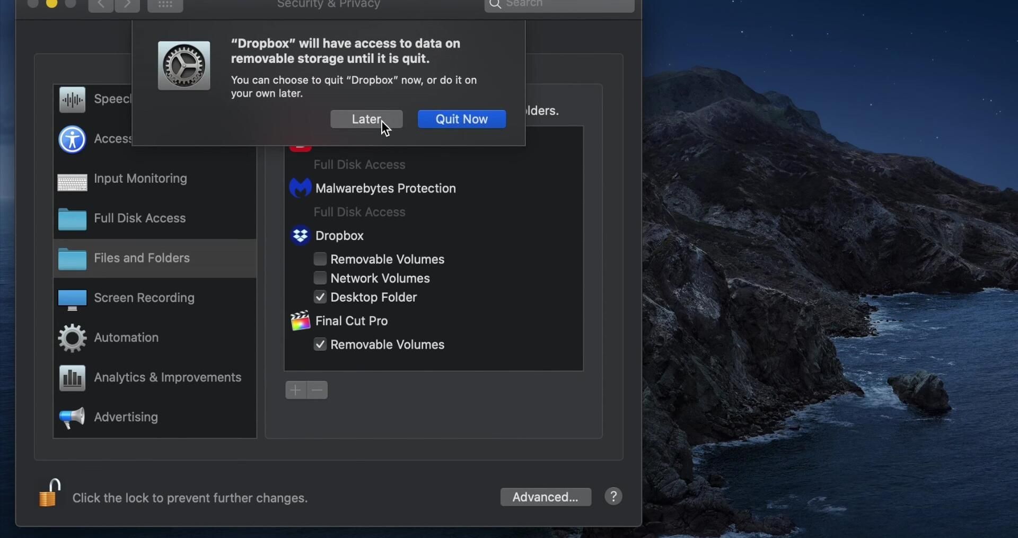Enable Removable Volumes for Dropbox
The image size is (1018, 538).
coord(320,259)
